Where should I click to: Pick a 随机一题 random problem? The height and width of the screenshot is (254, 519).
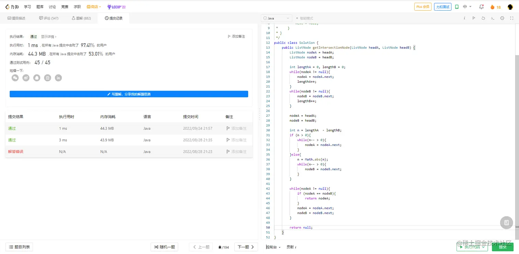click(164, 247)
